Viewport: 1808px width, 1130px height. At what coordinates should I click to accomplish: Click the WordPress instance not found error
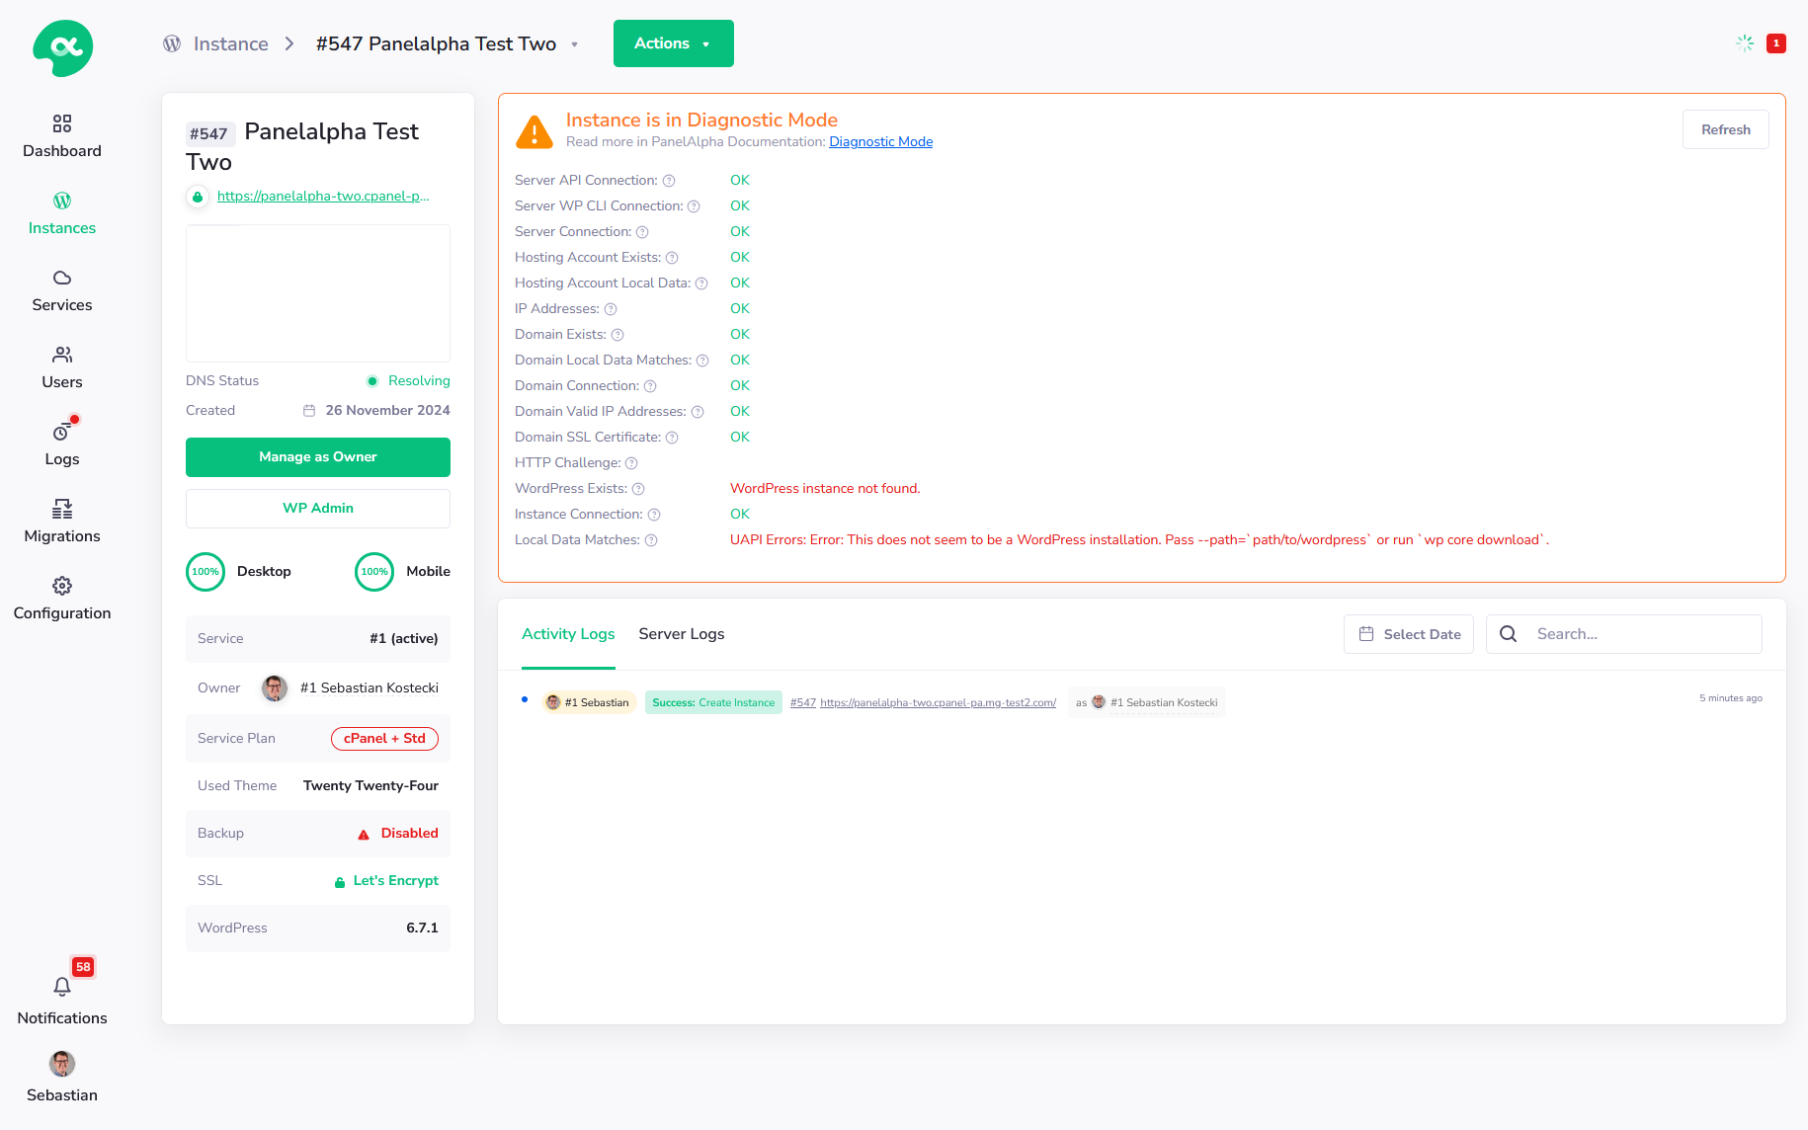pos(825,489)
